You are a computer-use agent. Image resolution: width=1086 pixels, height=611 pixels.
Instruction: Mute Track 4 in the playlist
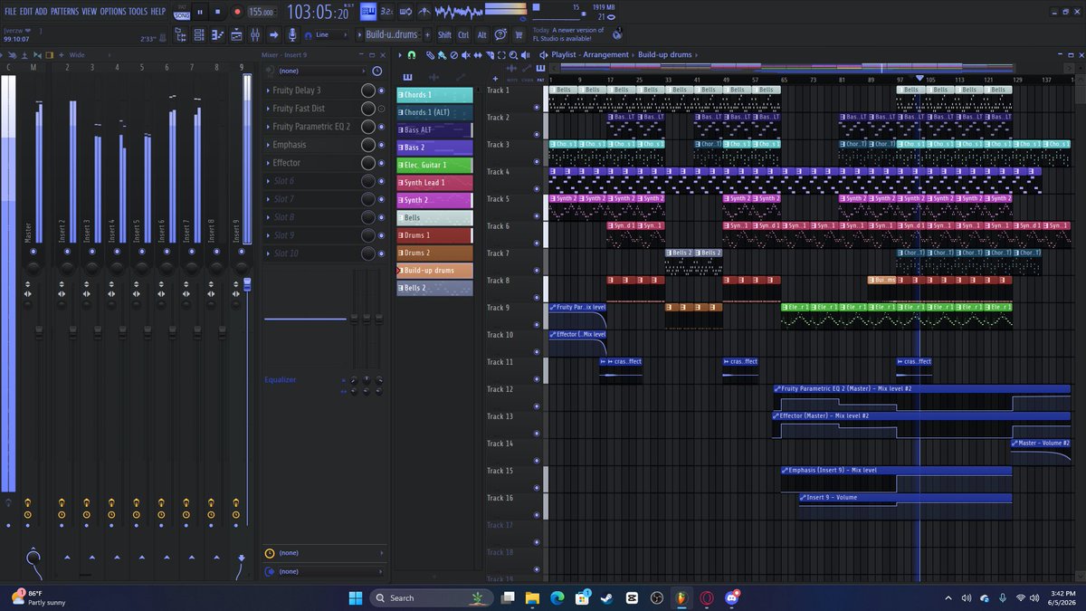pos(537,188)
